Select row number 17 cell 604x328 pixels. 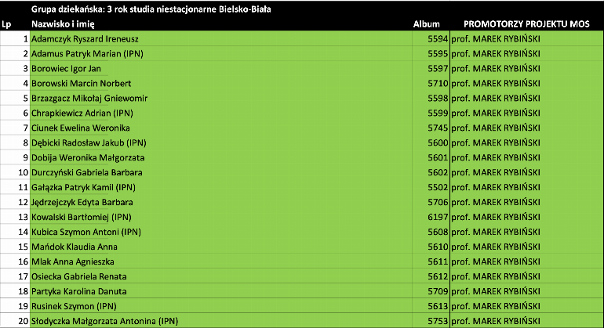15,276
